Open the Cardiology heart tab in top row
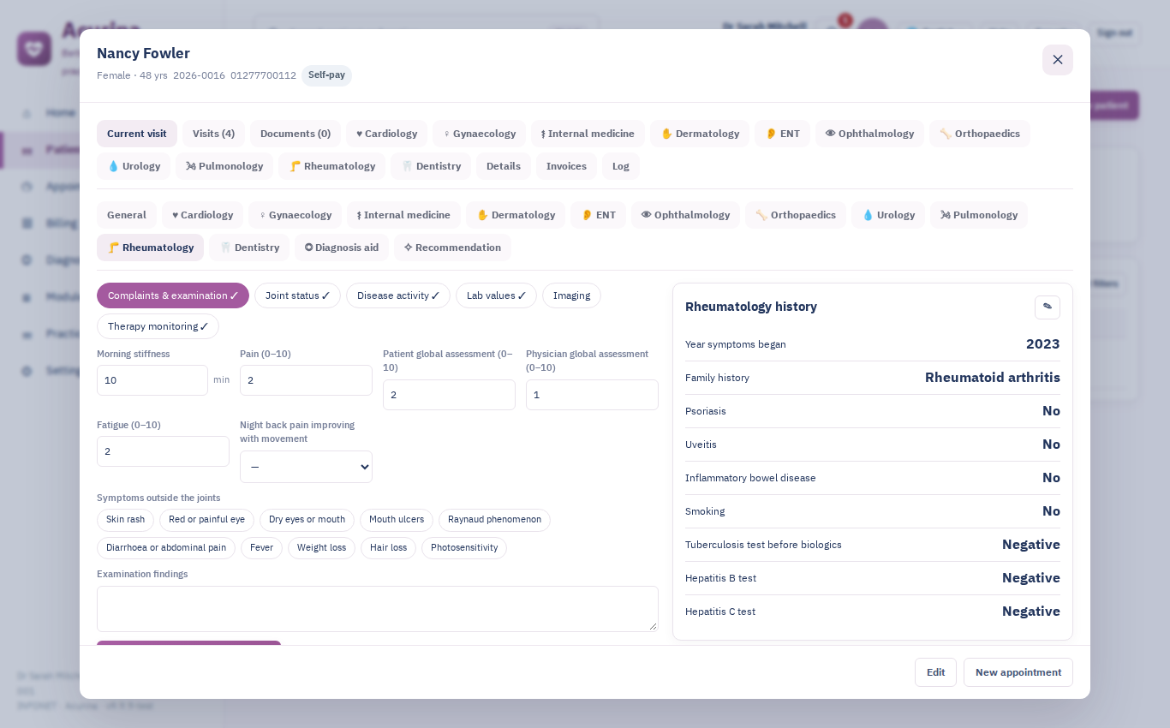 387,134
